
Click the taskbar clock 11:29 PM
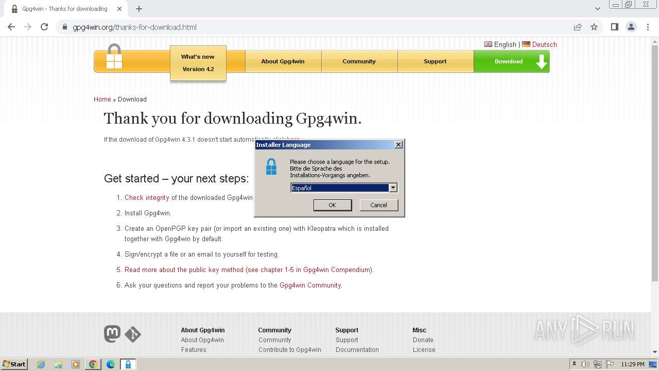click(x=633, y=364)
